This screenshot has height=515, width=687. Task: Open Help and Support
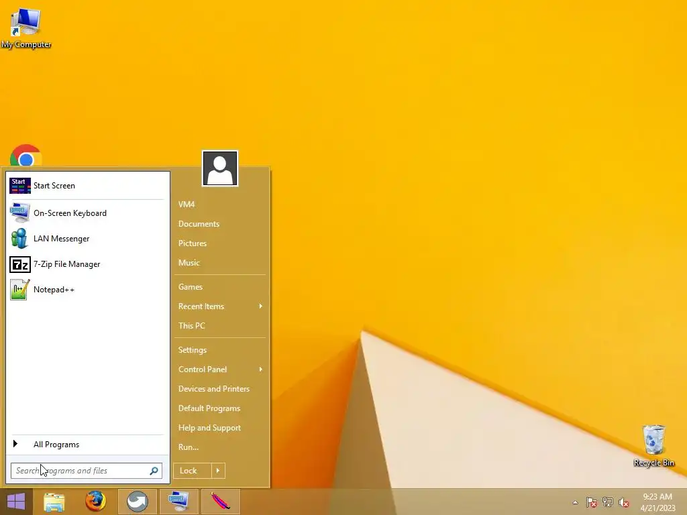click(x=220, y=428)
